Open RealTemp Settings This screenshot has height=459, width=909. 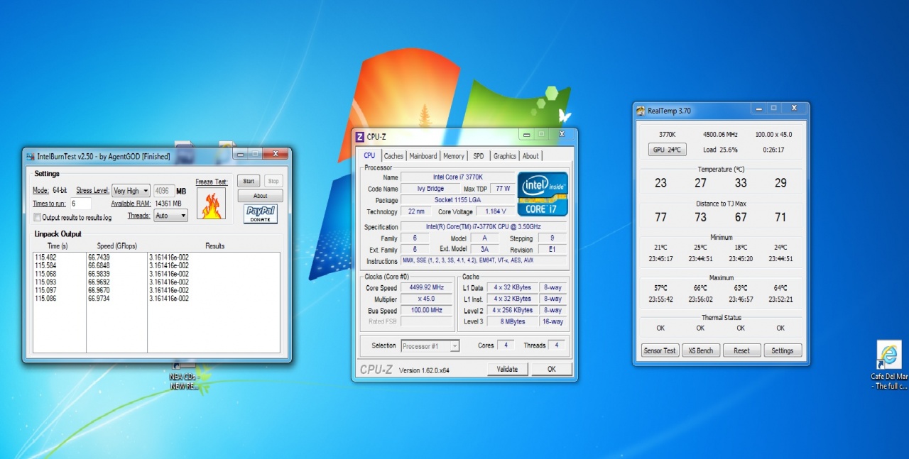(783, 350)
